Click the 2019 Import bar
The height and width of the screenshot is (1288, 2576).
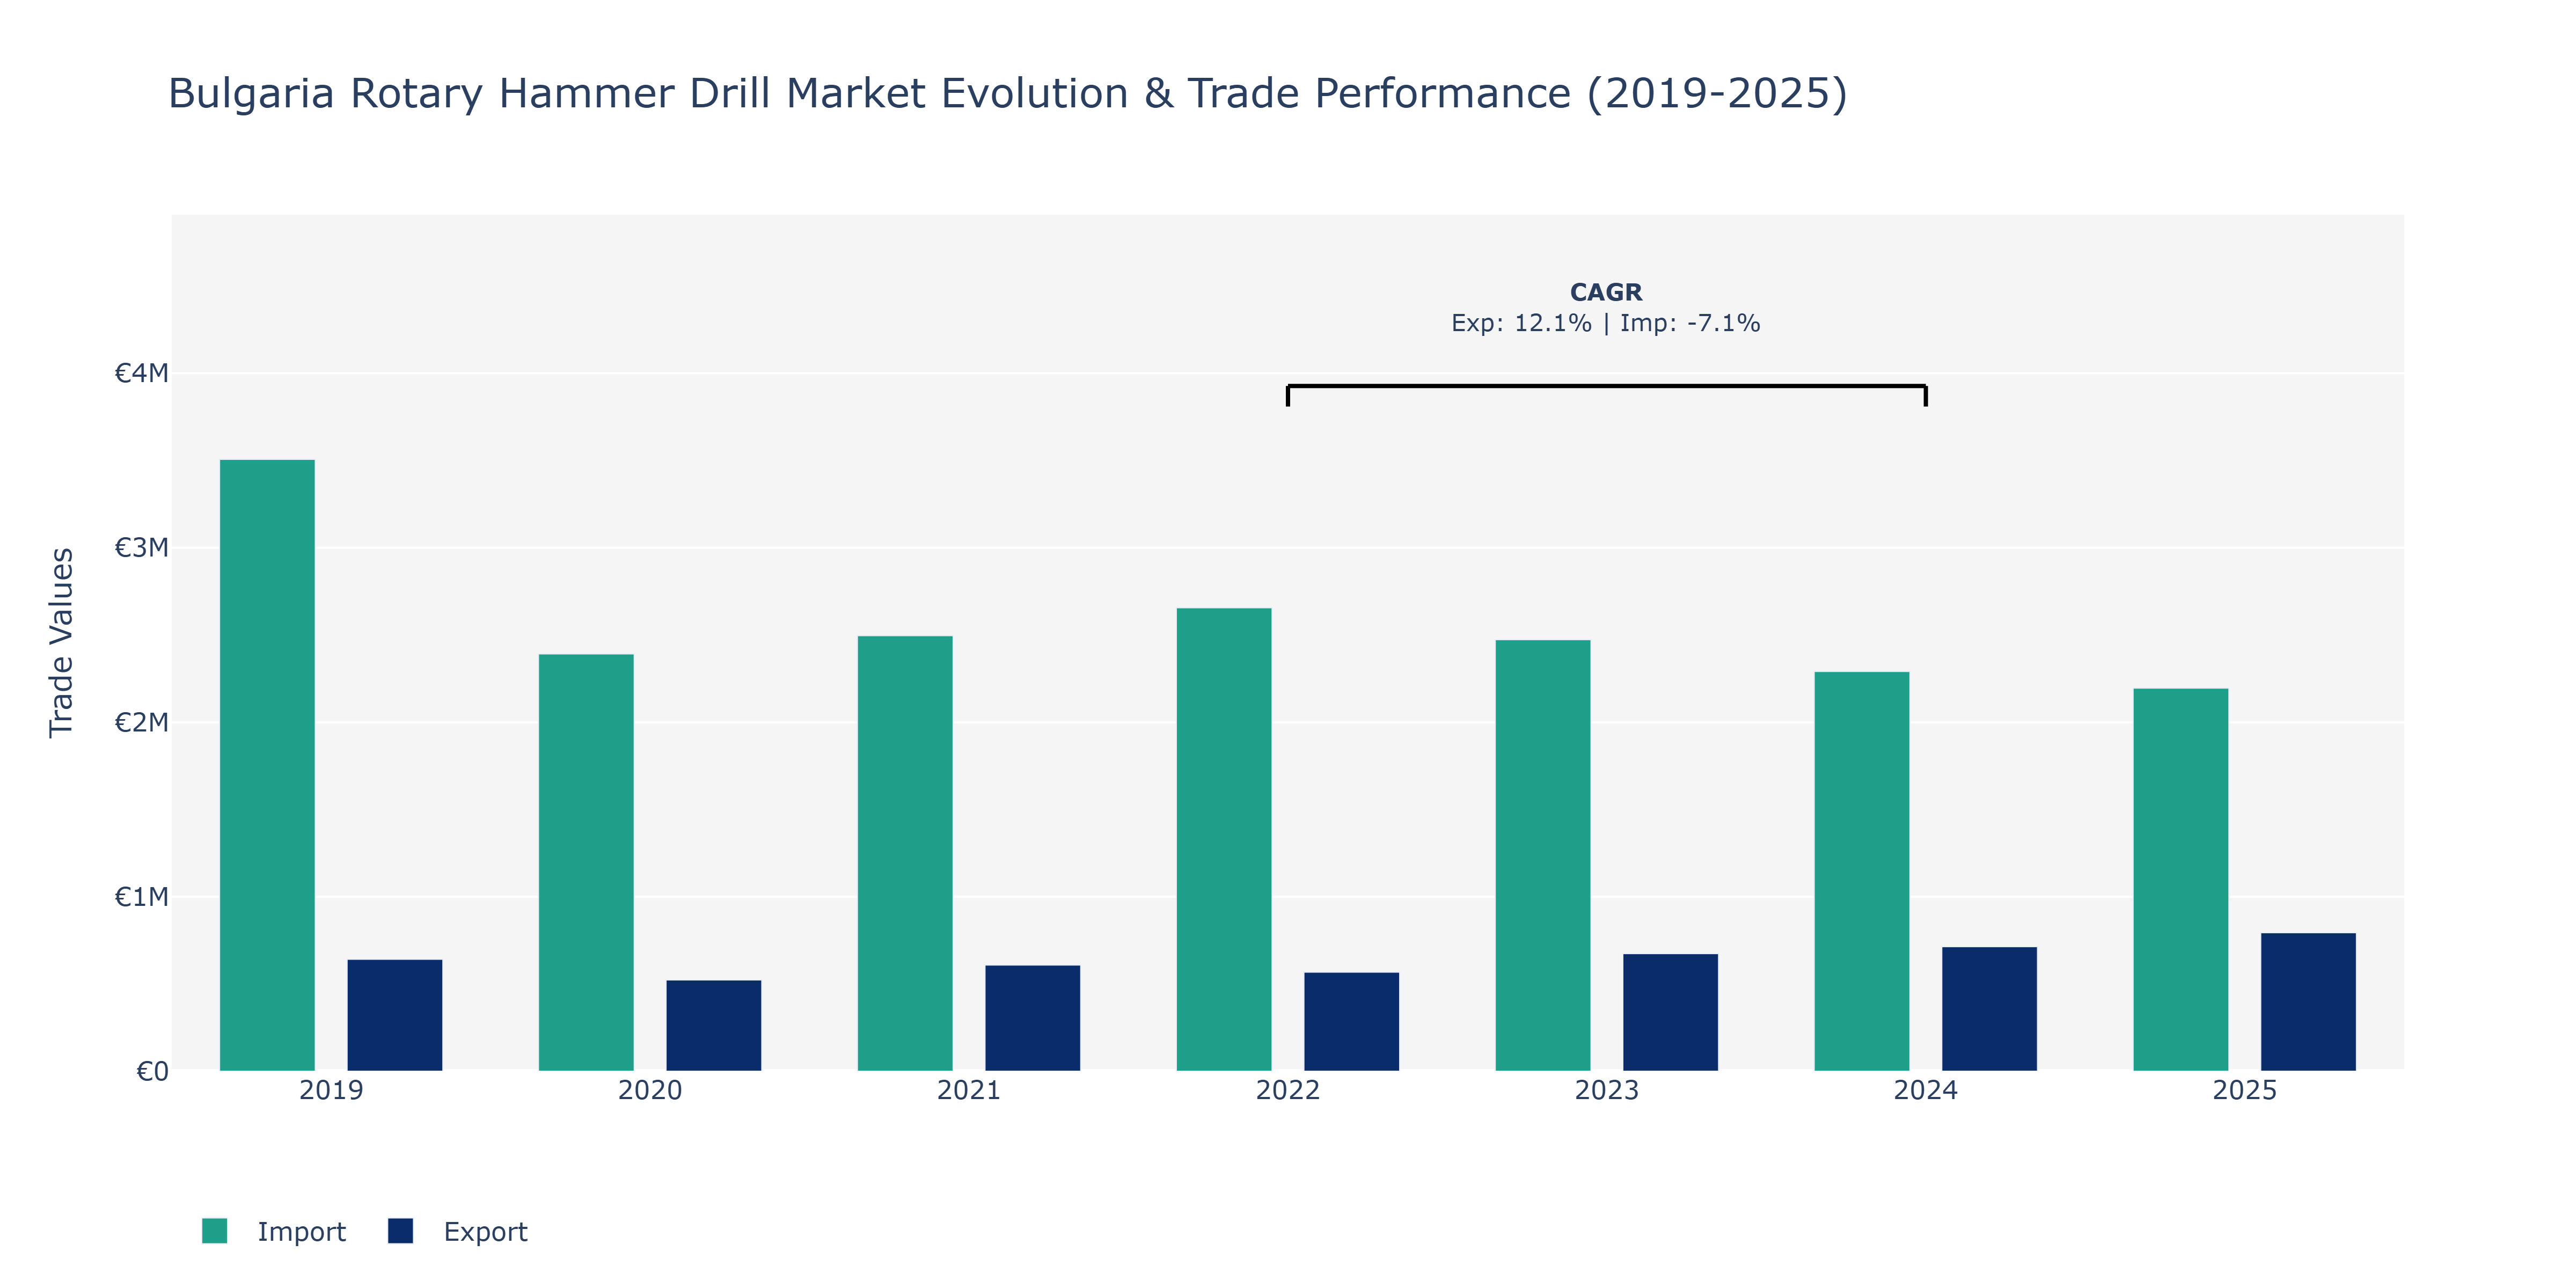point(267,765)
